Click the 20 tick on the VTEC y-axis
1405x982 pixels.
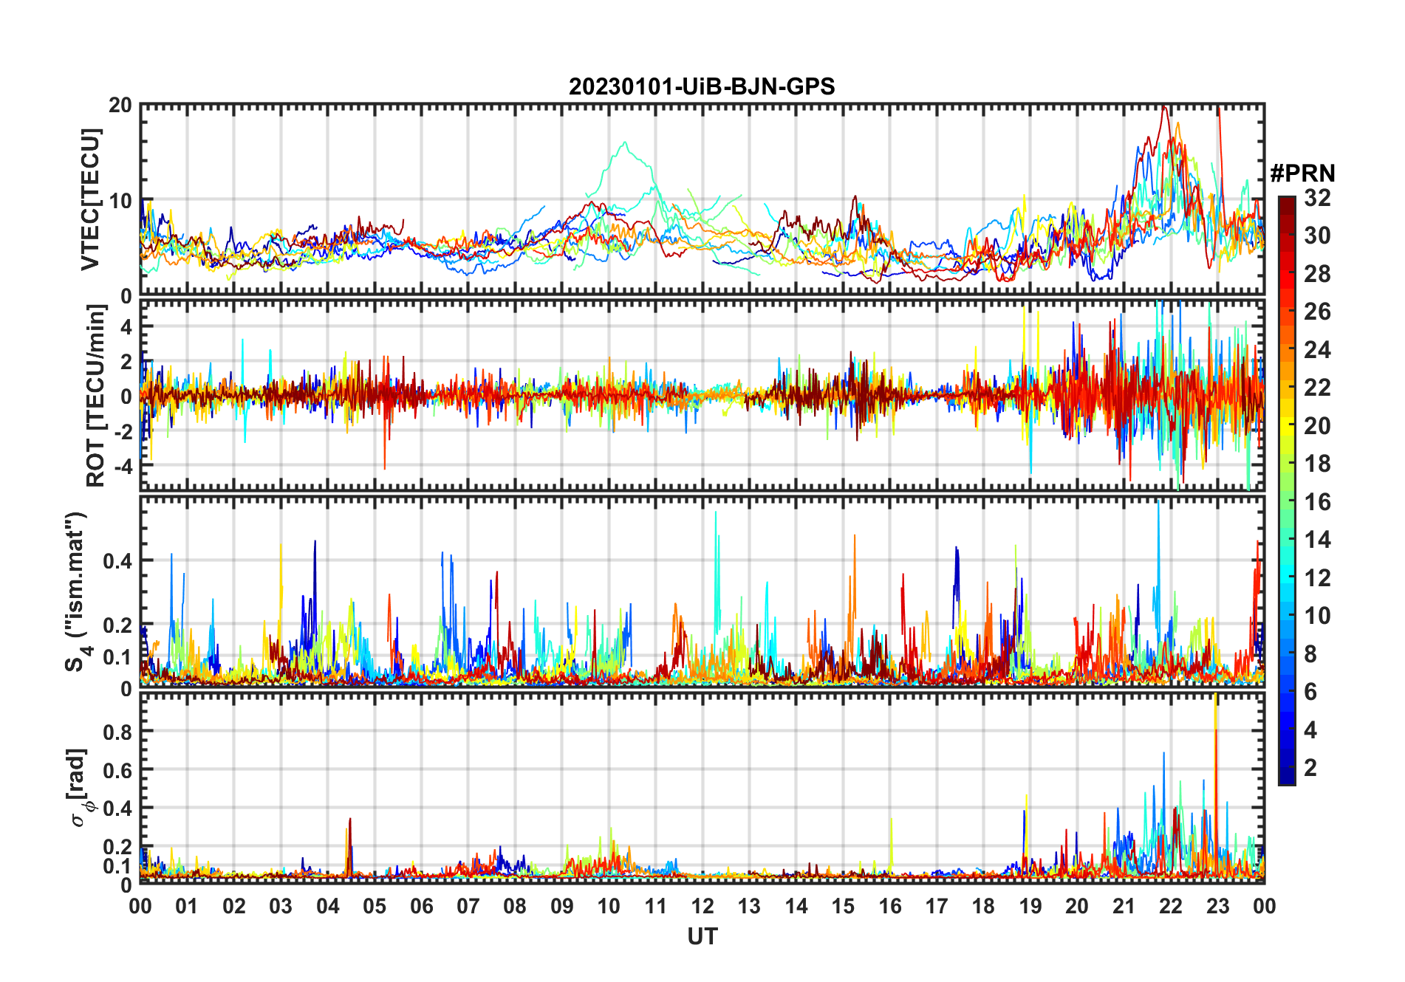[120, 105]
